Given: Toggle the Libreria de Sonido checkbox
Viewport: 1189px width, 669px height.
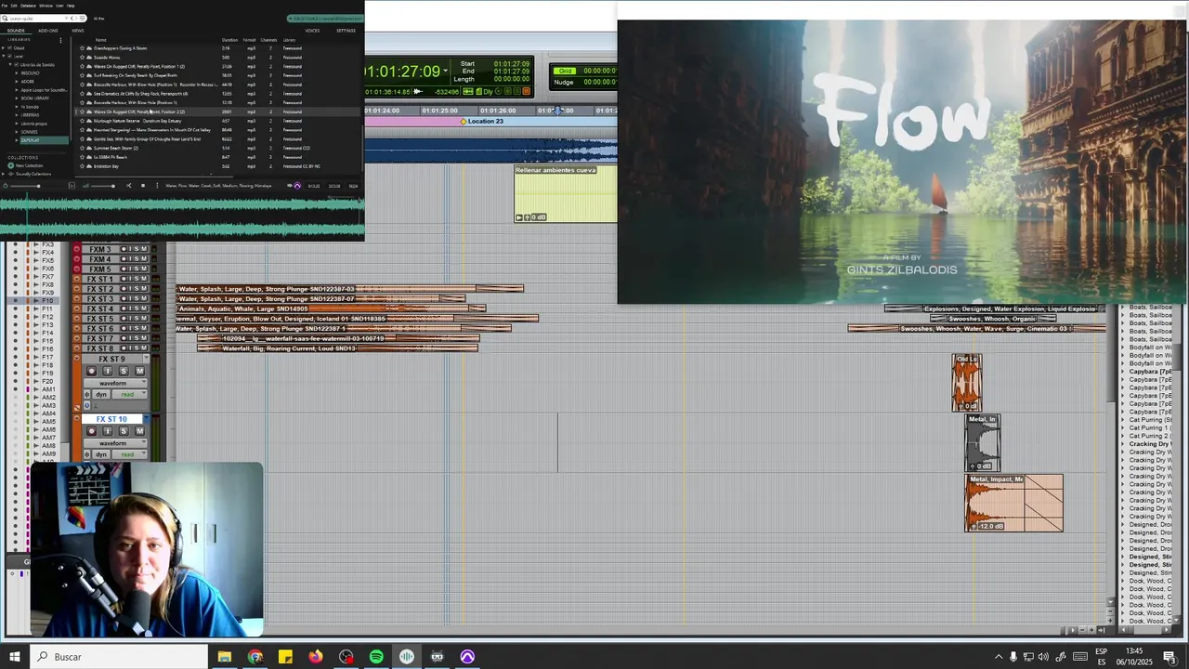Looking at the screenshot, I should tap(16, 65).
